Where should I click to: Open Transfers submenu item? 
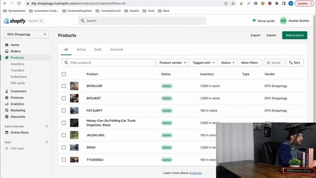point(17,70)
